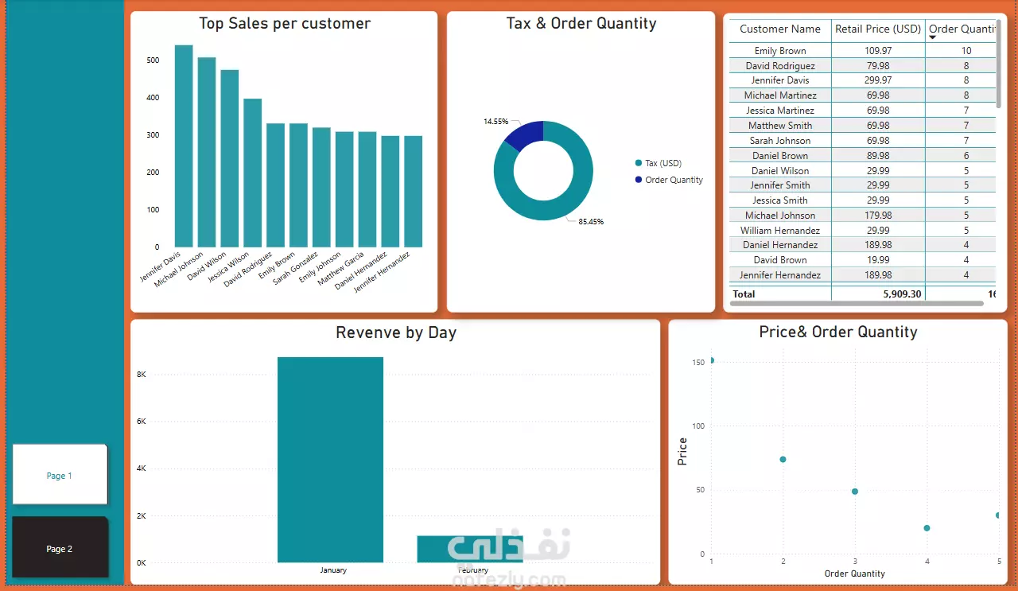The width and height of the screenshot is (1018, 591).
Task: Select Order Quantity legend marker
Action: pos(639,180)
